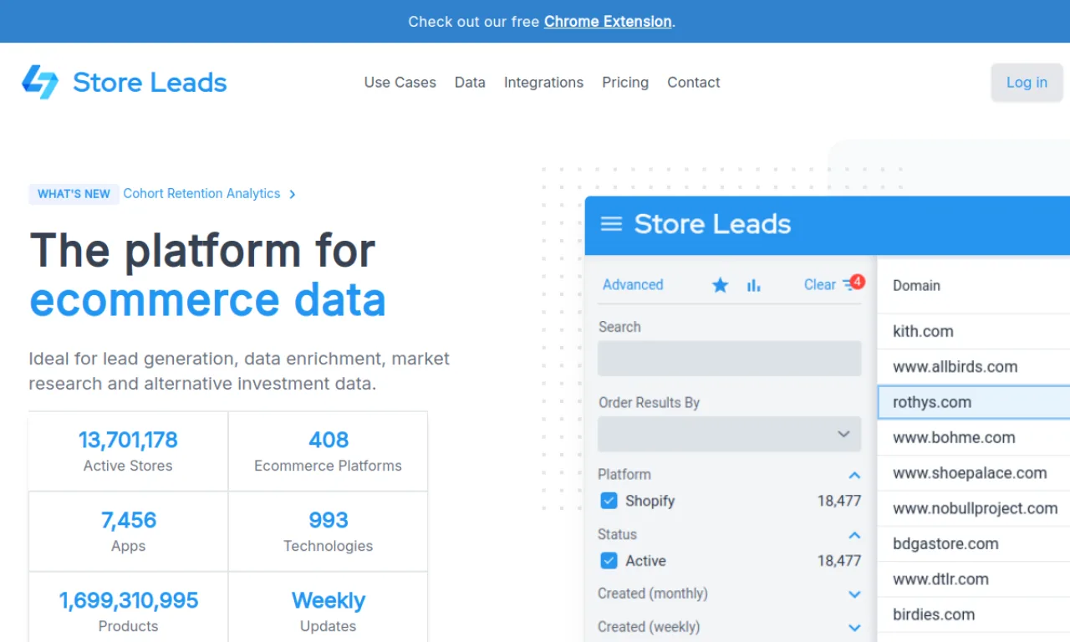The image size is (1070, 642).
Task: Select the birdies.com row
Action: point(974,614)
